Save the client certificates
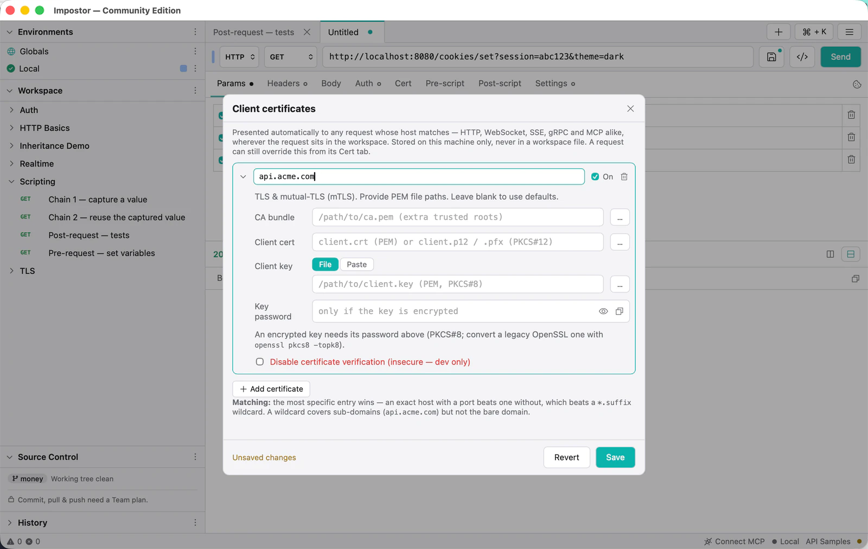Screen dimensions: 868x549 (615, 457)
